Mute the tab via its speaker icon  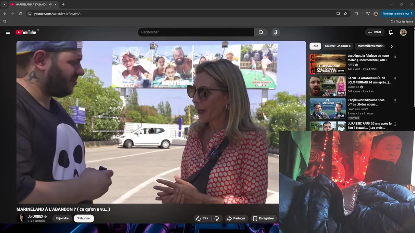point(50,5)
